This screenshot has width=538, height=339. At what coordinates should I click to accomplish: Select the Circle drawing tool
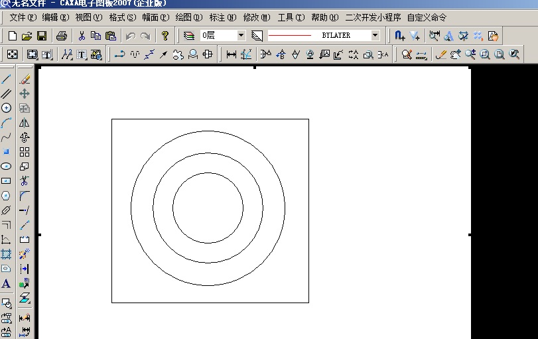[x=6, y=108]
